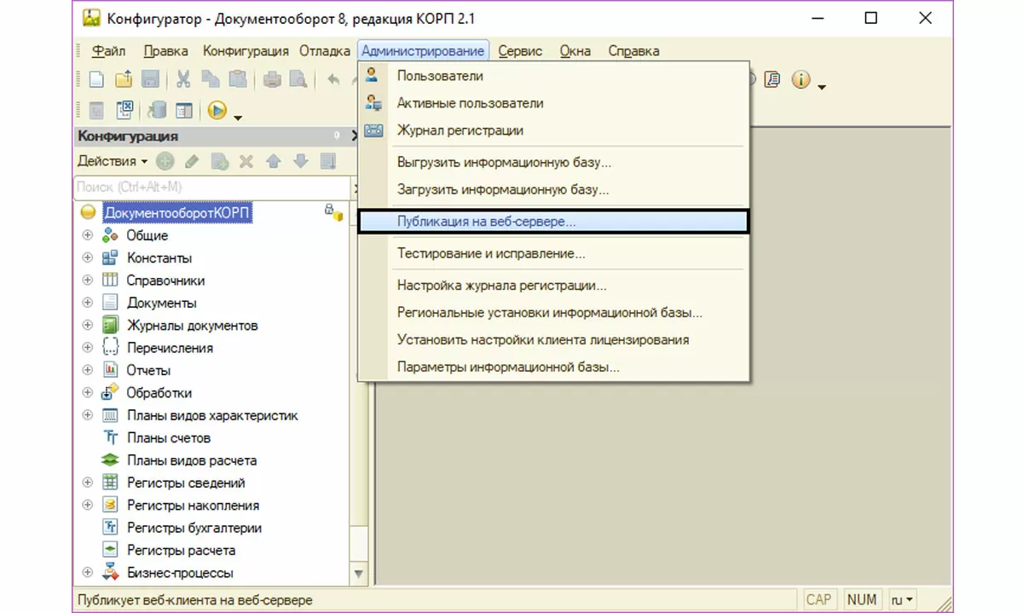
Task: Open the Сервис menu
Action: 520,51
